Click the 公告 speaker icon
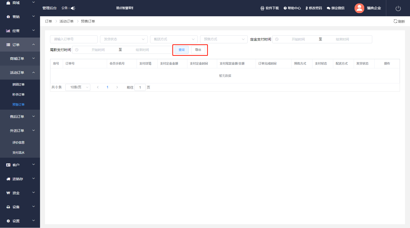 click(73, 8)
